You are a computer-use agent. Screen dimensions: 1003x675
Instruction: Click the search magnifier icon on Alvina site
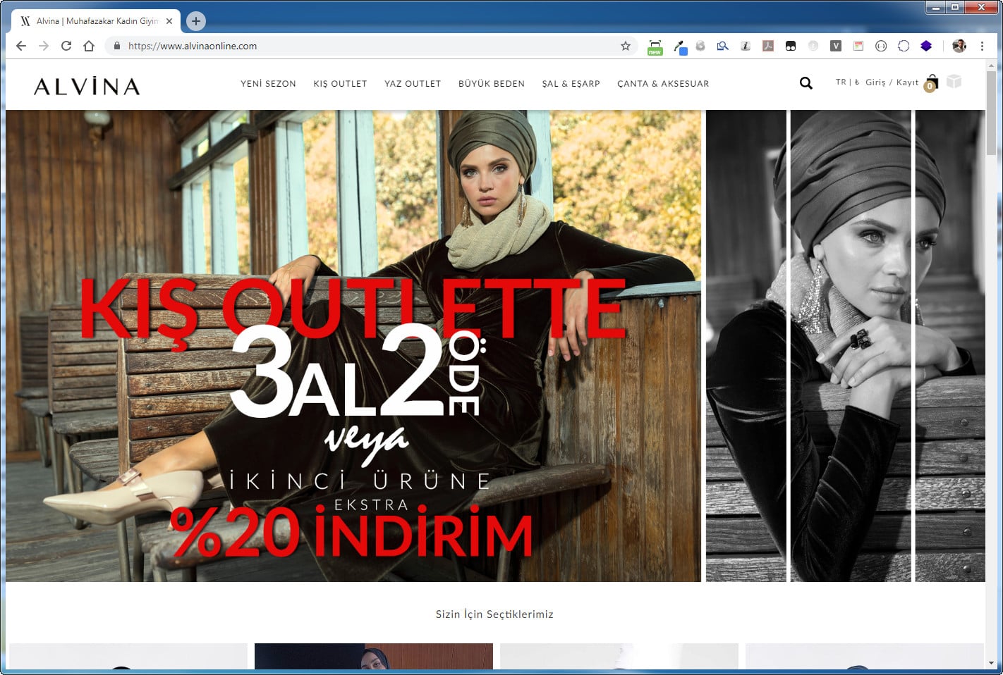(806, 83)
